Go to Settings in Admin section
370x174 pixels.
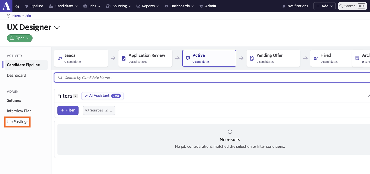coord(14,100)
